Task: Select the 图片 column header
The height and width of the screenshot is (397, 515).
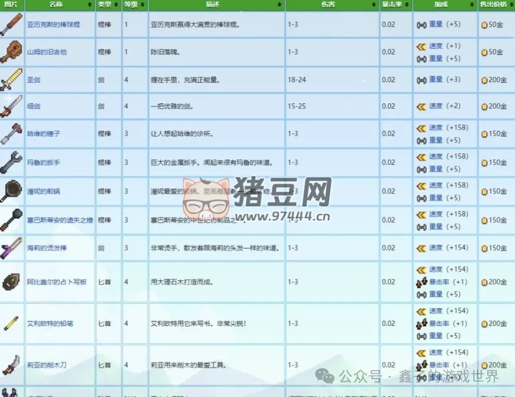Action: pos(11,6)
